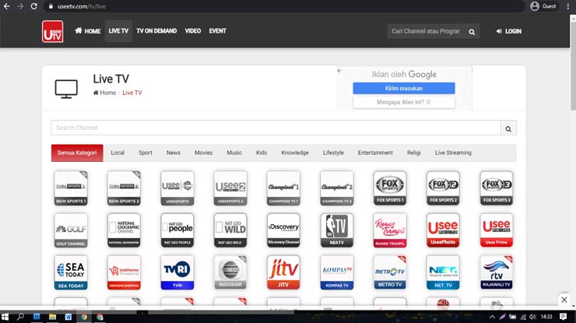The image size is (576, 323).
Task: Select the Semua Kategori tab
Action: (77, 153)
